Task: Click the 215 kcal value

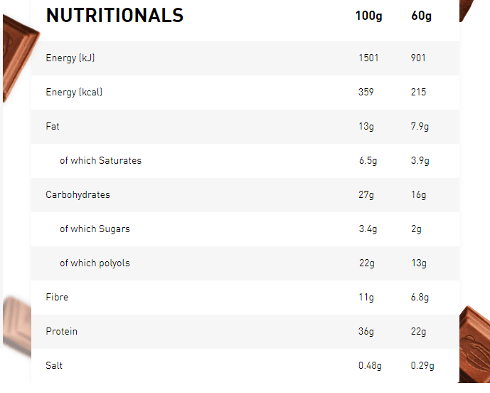Action: click(418, 92)
